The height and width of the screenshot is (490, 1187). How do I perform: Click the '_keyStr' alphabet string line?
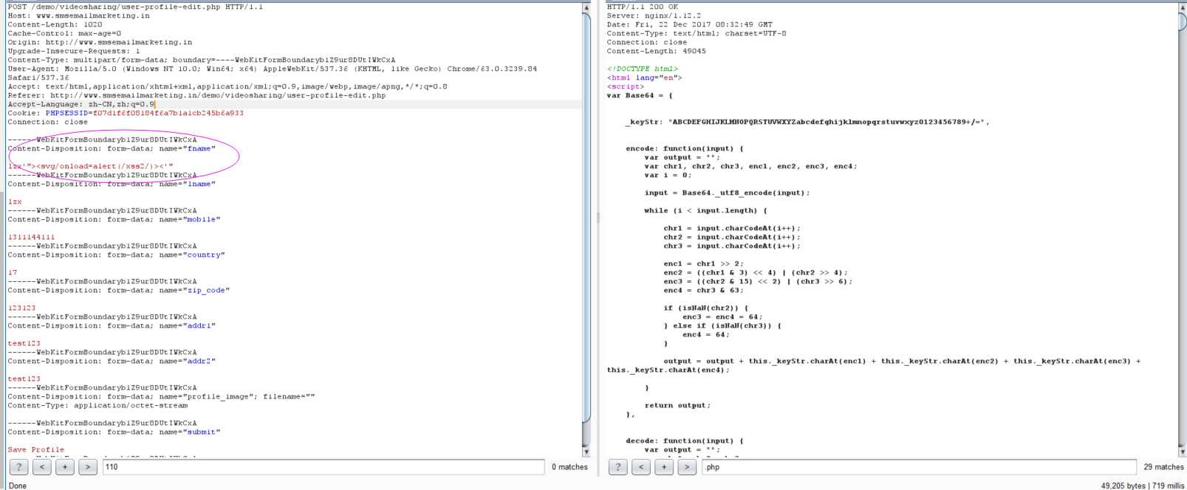[807, 122]
